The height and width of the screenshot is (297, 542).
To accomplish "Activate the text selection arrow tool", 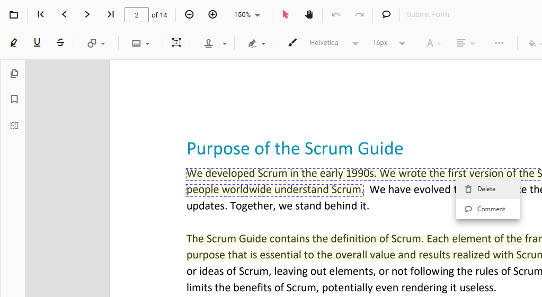I will 286,15.
